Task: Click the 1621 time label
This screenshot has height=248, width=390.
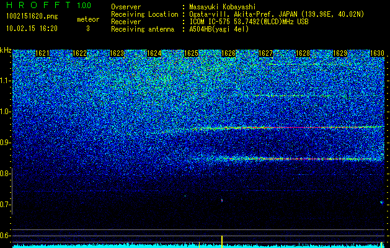Action: pyautogui.click(x=42, y=53)
